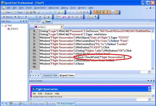Click the Run play arrow icon
Screen dimensions: 156x106
15,17
